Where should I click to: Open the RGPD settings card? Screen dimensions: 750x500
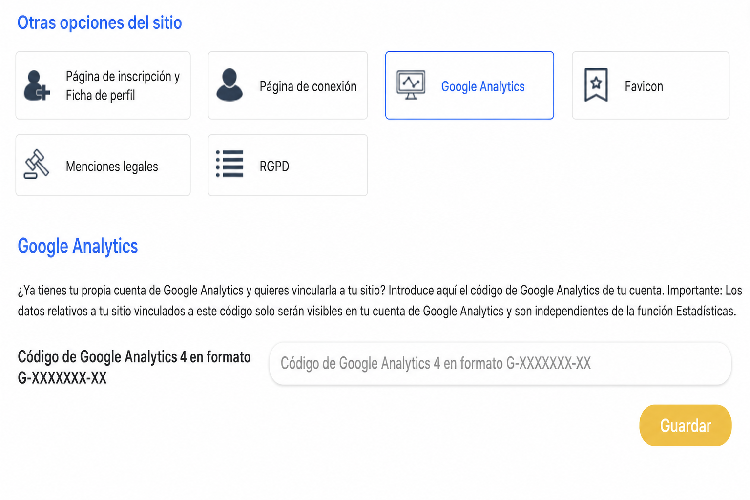click(x=288, y=166)
